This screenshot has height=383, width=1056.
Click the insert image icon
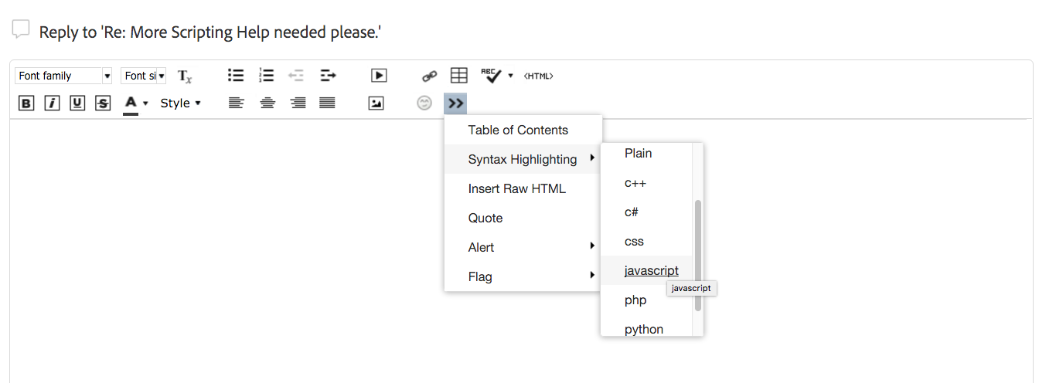(376, 103)
